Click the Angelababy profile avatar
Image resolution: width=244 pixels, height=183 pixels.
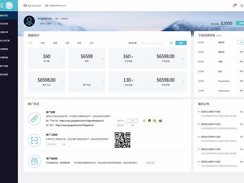click(29, 21)
